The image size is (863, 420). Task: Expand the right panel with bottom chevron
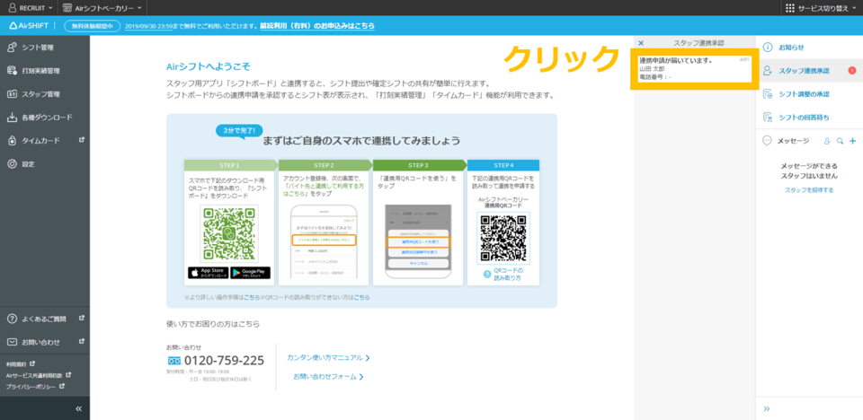tap(767, 408)
